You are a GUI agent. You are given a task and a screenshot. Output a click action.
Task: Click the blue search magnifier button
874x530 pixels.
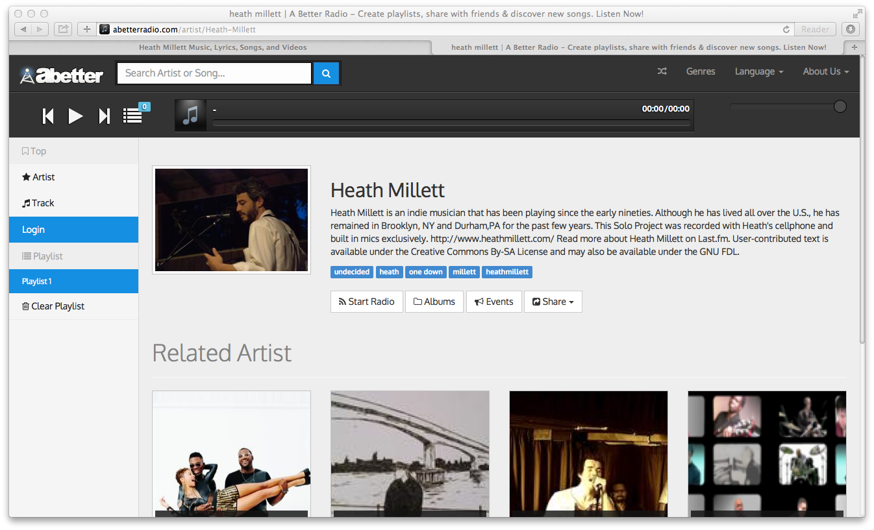[x=326, y=73]
